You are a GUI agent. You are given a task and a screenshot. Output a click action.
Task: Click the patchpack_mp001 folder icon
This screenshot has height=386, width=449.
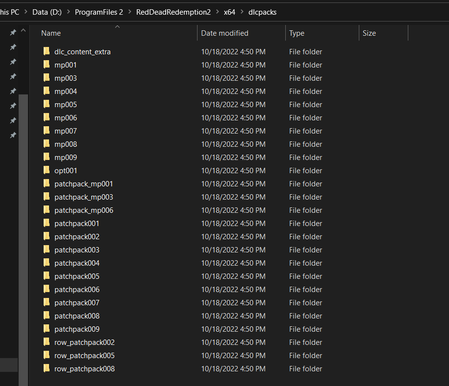coord(47,183)
